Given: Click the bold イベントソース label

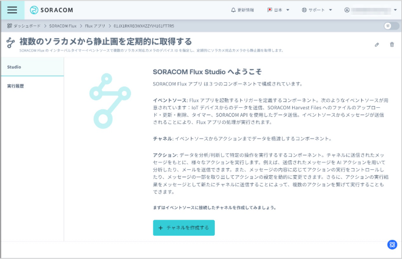Looking at the screenshot, I should [x=170, y=100].
